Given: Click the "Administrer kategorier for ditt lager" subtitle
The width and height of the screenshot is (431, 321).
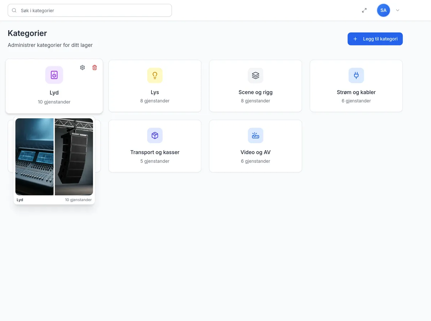Looking at the screenshot, I should (x=50, y=45).
